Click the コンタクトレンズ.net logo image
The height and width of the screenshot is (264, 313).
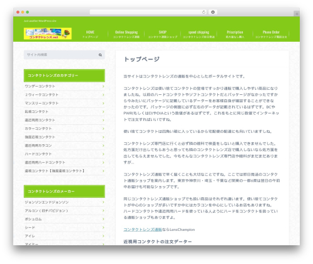(48, 34)
